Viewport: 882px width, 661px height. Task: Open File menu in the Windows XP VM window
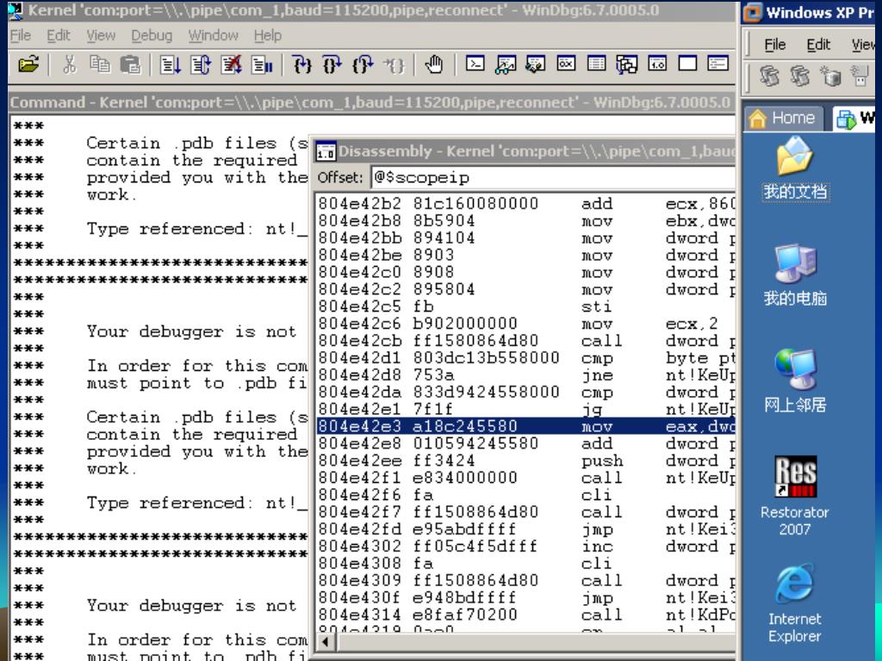[x=774, y=45]
